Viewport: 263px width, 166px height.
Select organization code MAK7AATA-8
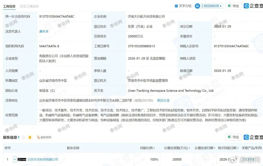[49, 46]
